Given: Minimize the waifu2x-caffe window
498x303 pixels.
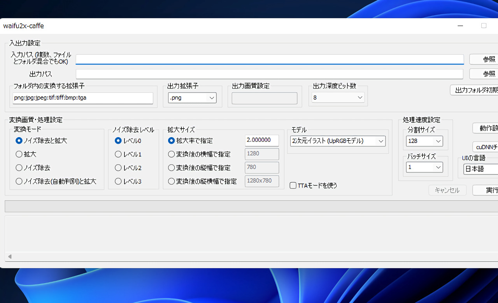Looking at the screenshot, I should tap(461, 26).
